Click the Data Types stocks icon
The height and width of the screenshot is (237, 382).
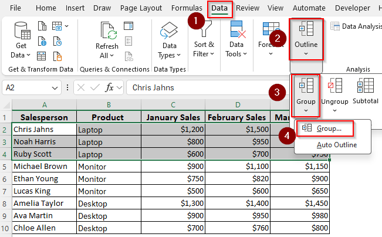(x=169, y=31)
